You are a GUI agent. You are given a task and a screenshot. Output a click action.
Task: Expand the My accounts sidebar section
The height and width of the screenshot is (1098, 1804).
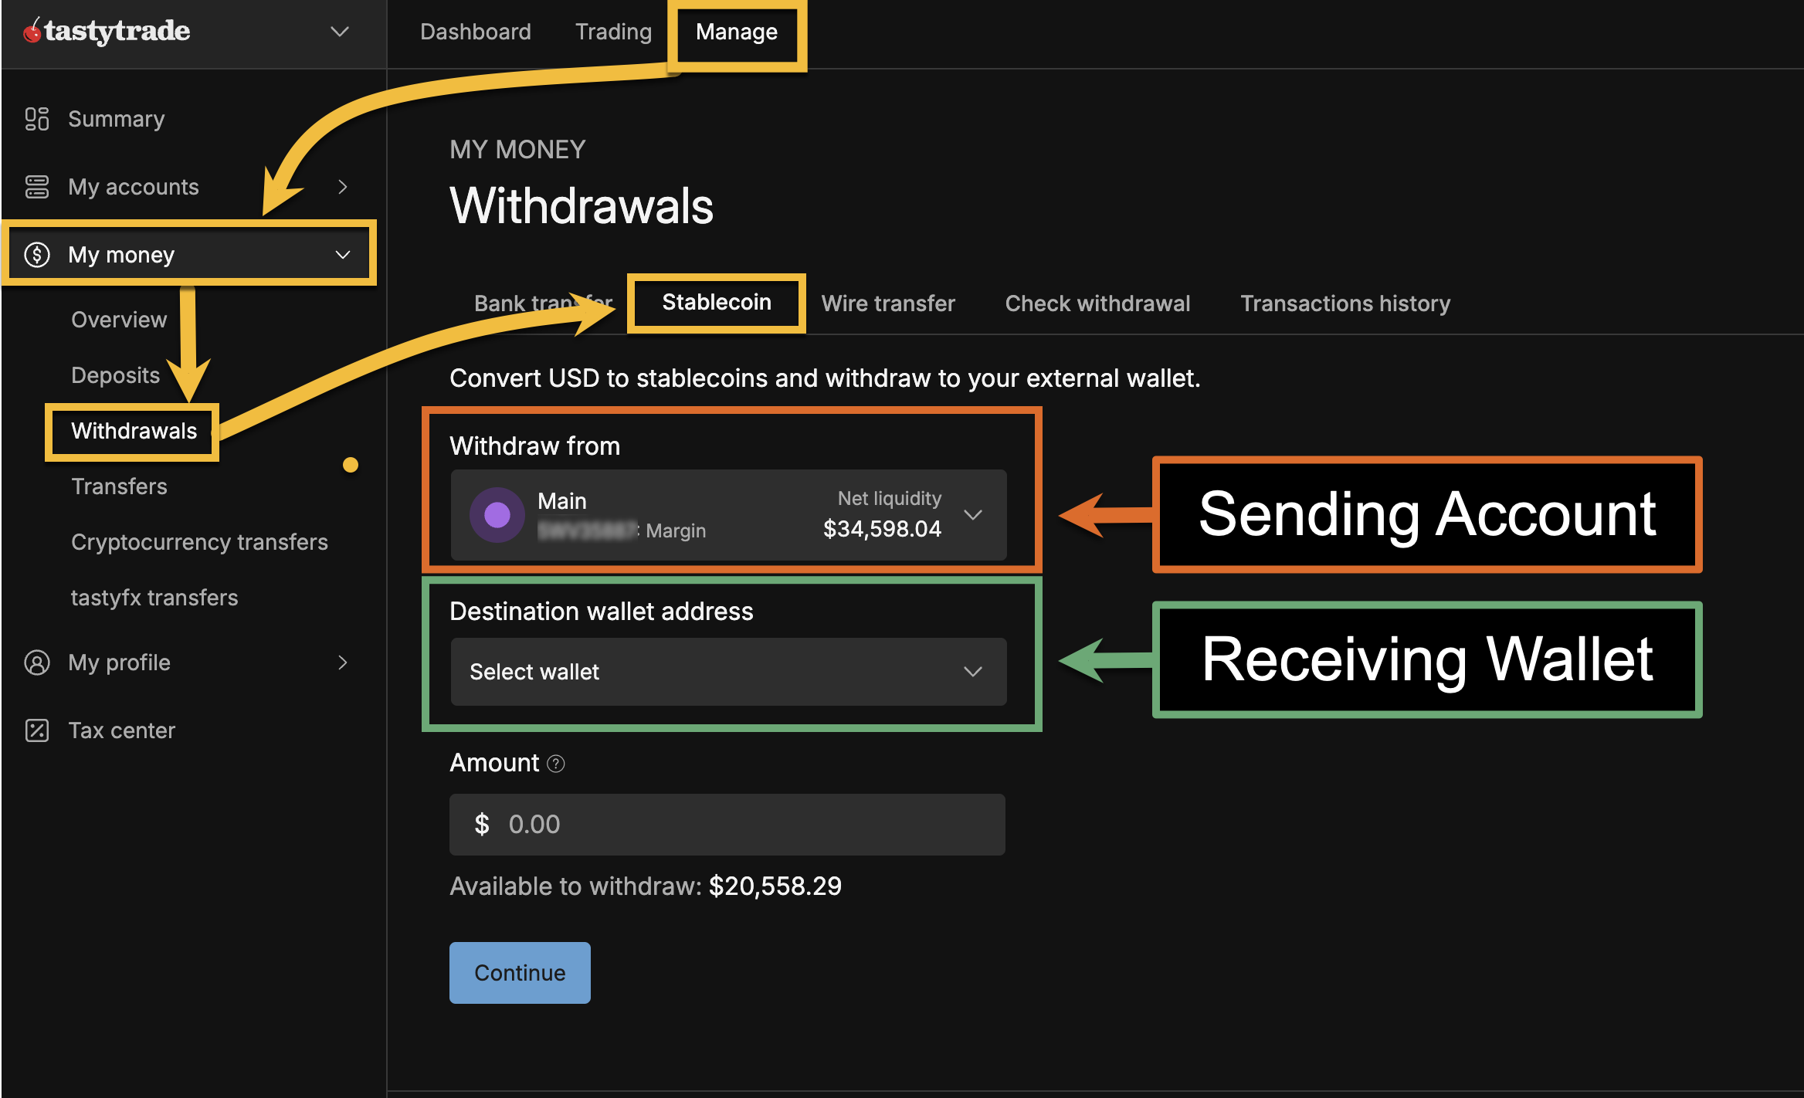click(342, 186)
